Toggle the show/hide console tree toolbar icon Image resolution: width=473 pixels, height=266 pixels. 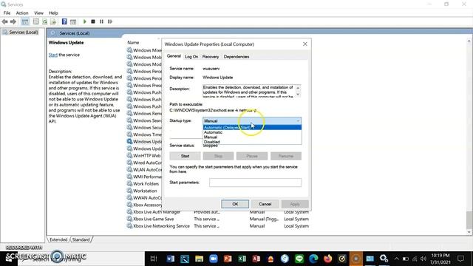(25, 21)
